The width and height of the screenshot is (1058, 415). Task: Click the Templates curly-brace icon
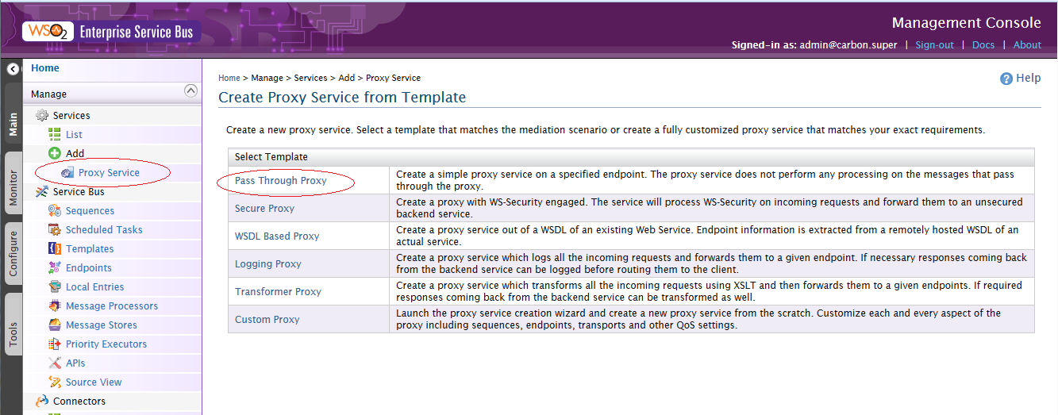[x=55, y=248]
